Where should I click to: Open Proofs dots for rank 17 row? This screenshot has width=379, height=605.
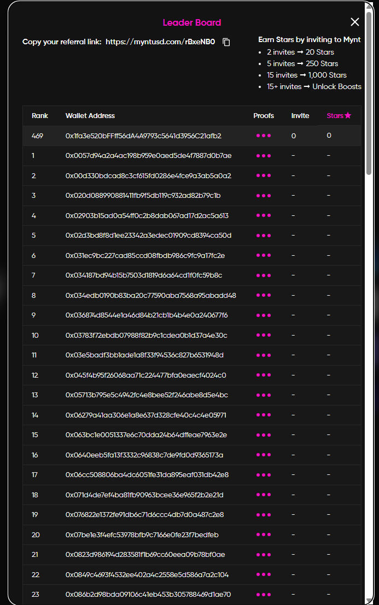tap(264, 475)
